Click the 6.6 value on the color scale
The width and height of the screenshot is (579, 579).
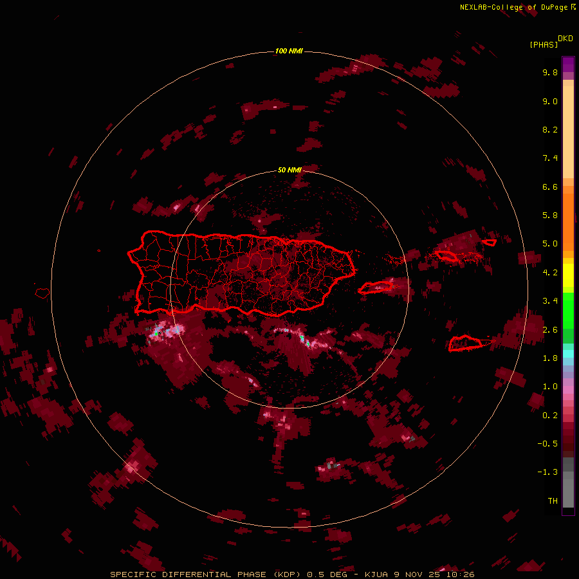coord(550,187)
